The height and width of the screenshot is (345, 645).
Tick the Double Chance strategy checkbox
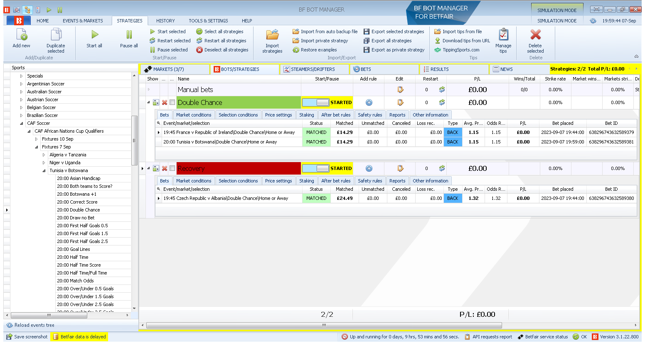[x=172, y=102]
